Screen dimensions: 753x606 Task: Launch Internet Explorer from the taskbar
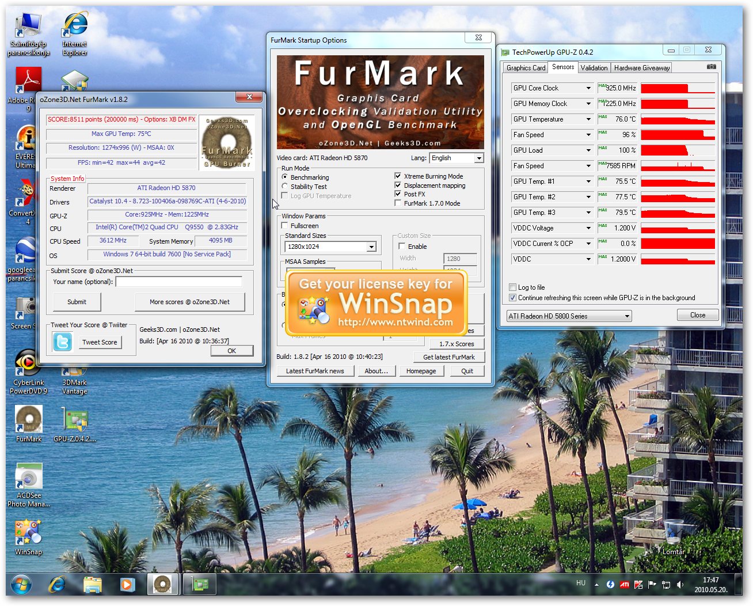click(x=56, y=585)
